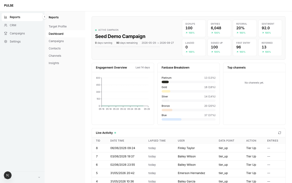Click the Blue fanbase progress bar
Image resolution: width=292 pixels, height=183 pixels.
(x=188, y=119)
